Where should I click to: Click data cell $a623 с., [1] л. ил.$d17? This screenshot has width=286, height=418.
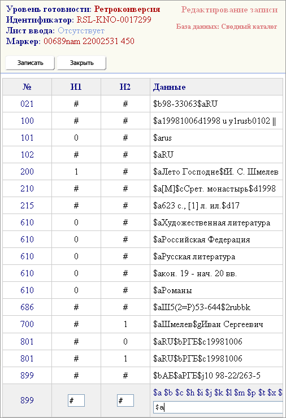click(x=216, y=205)
